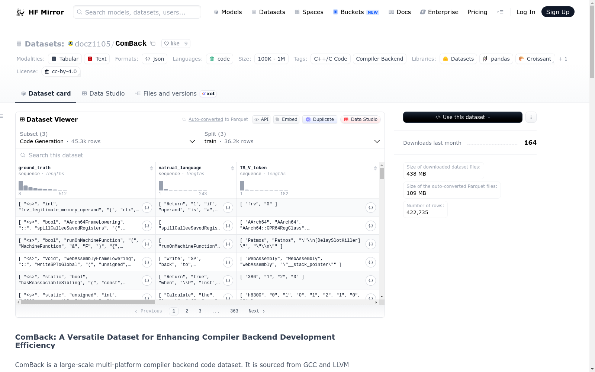Image resolution: width=595 pixels, height=372 pixels.
Task: Switch to the Data Studio tab
Action: (103, 94)
